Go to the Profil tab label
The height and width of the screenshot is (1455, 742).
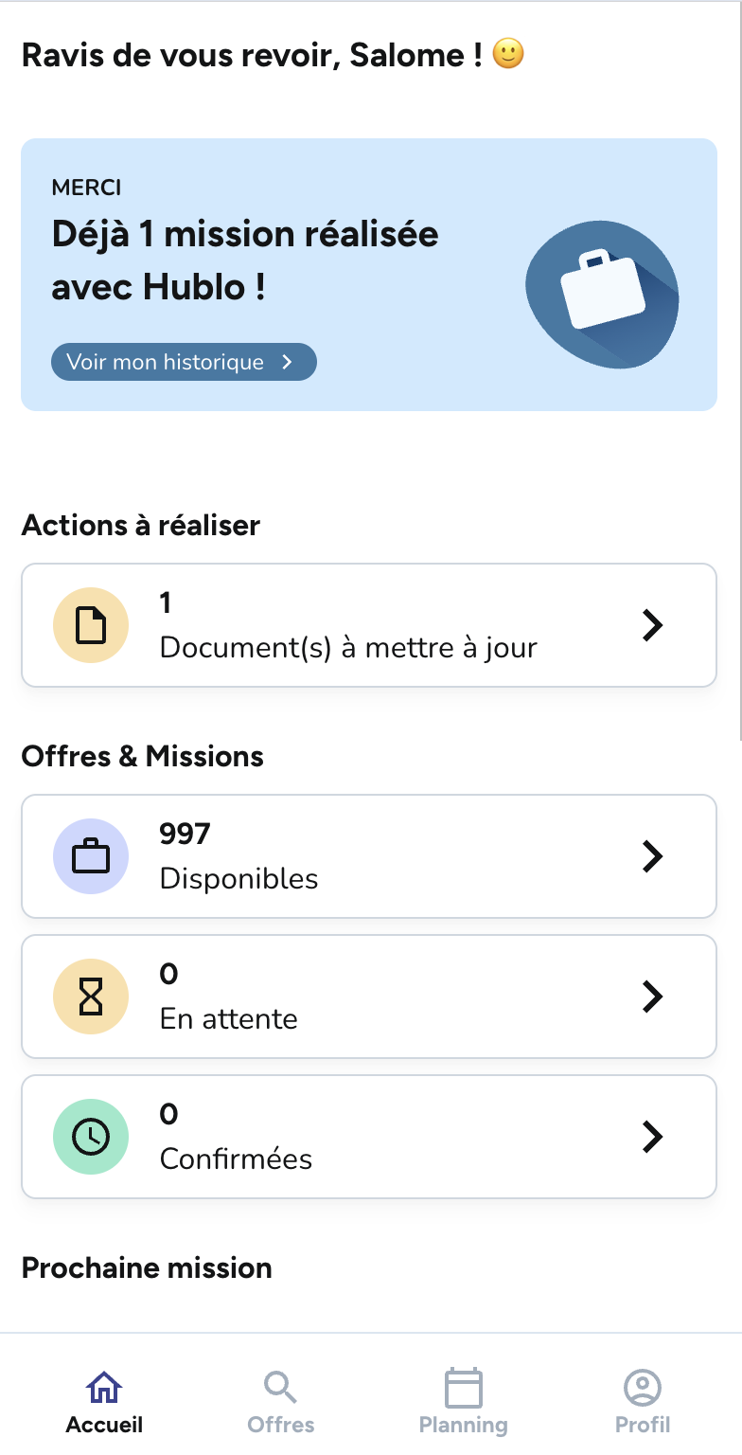point(643,1425)
